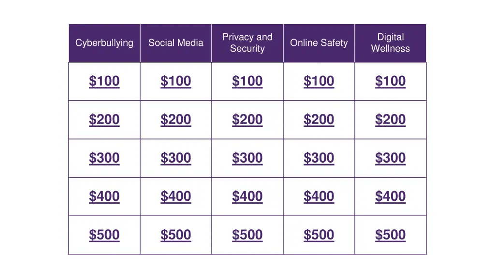Click the Digital Wellness header cell
The image size is (495, 278).
(390, 43)
